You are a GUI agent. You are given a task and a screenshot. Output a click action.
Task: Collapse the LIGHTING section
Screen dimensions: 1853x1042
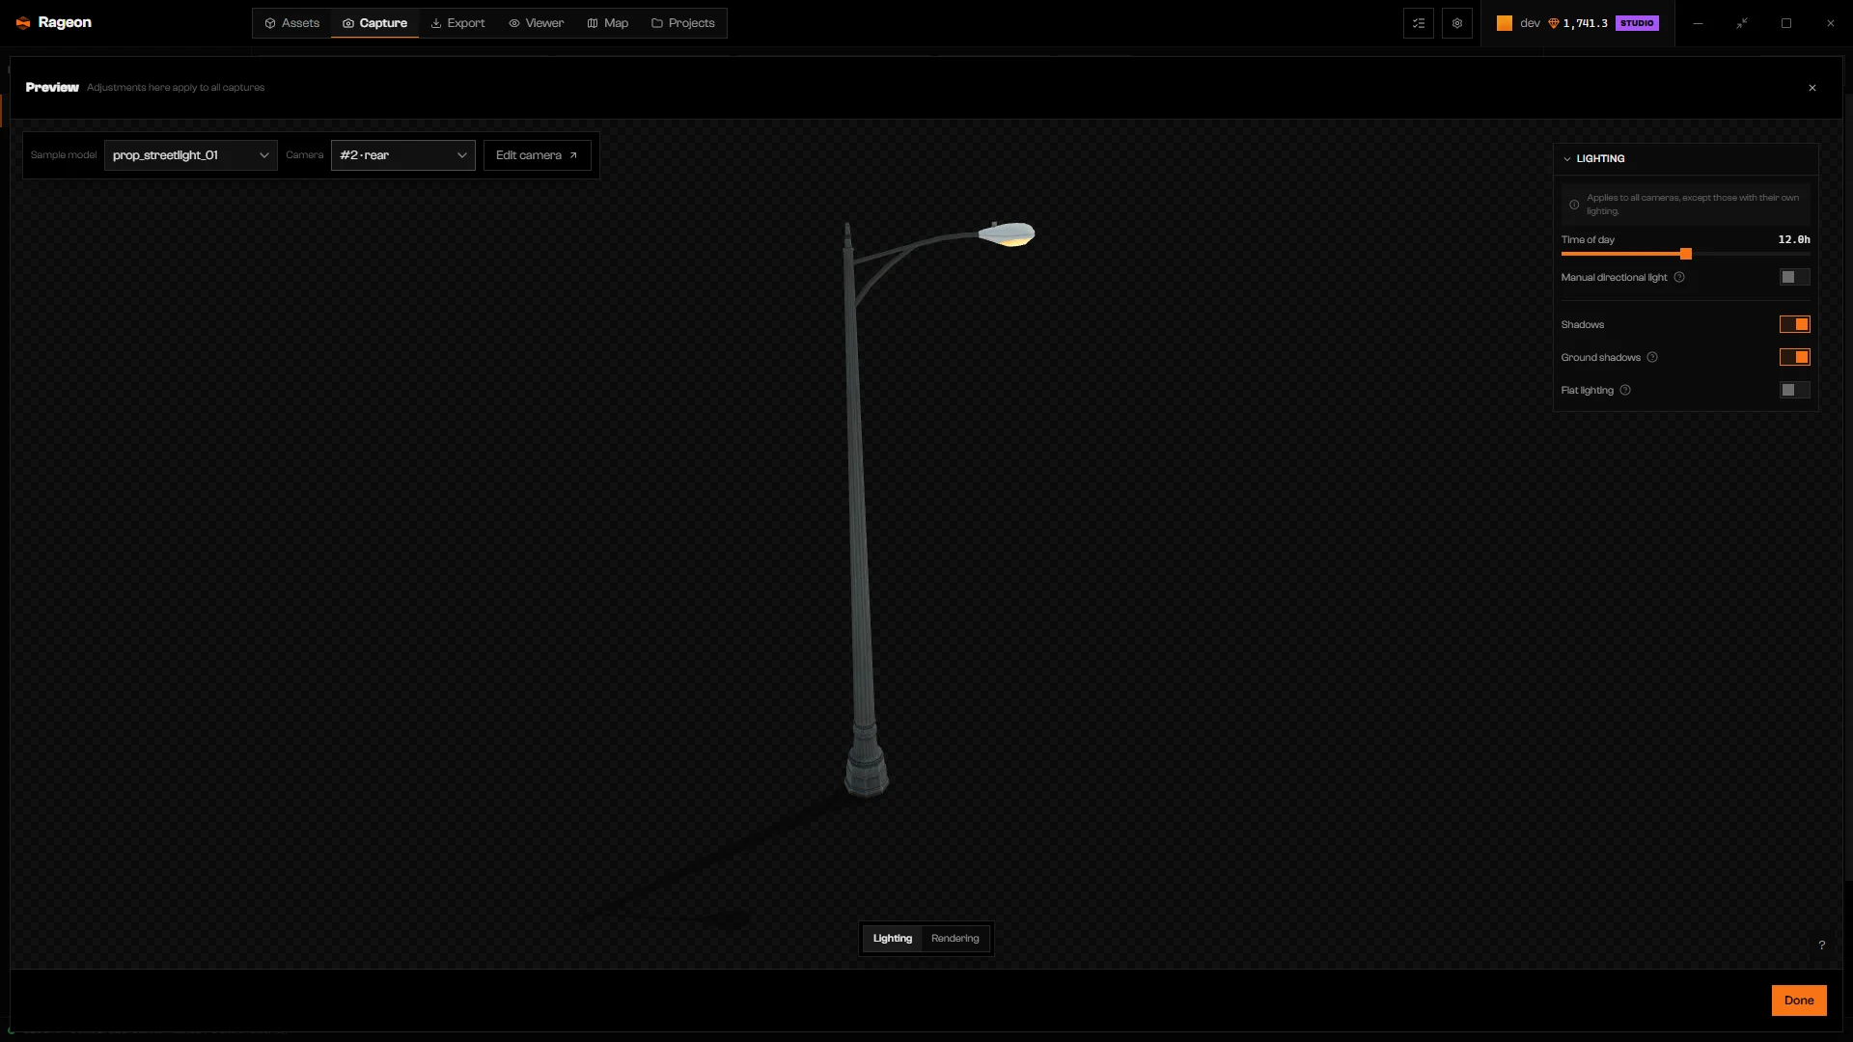click(1566, 159)
